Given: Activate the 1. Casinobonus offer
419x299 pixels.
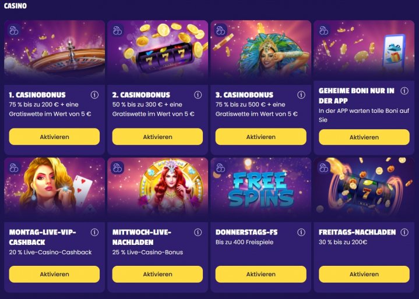Looking at the screenshot, I should (54, 137).
